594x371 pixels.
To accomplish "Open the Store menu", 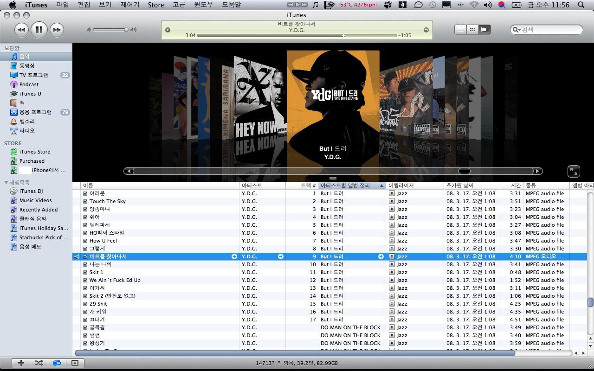I will click(156, 5).
